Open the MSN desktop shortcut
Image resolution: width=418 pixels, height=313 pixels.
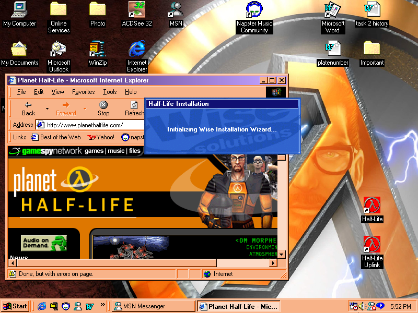click(x=176, y=14)
